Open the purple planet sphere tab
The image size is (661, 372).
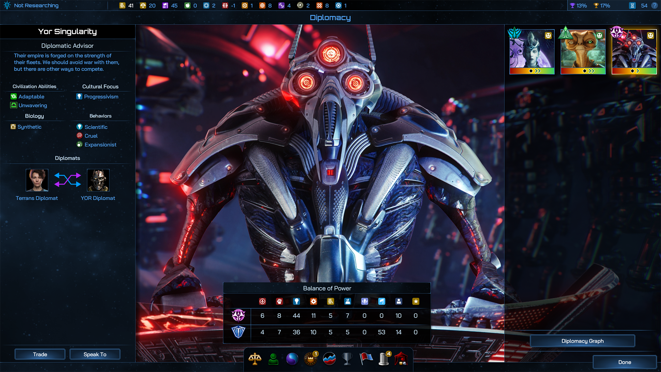pos(292,359)
